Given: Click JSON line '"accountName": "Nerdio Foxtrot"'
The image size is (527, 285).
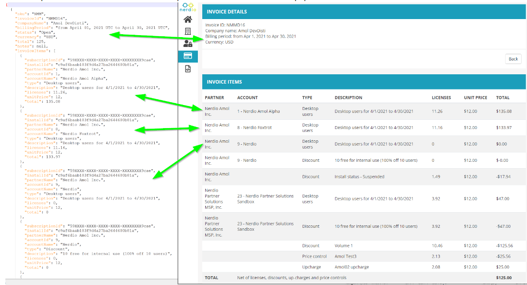Looking at the screenshot, I should tap(63, 134).
